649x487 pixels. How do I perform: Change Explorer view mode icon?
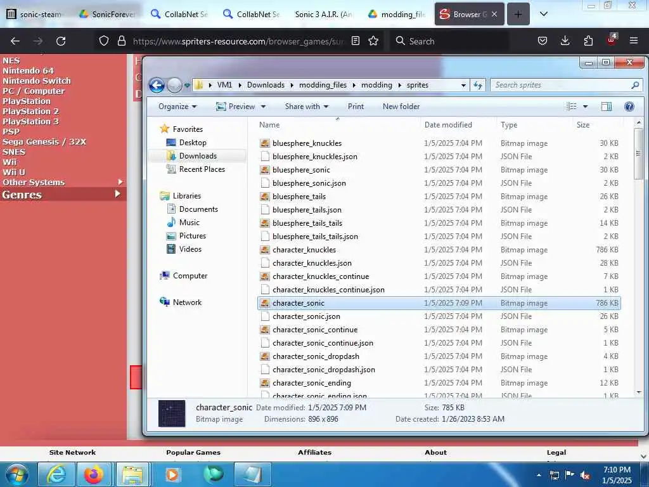[572, 107]
